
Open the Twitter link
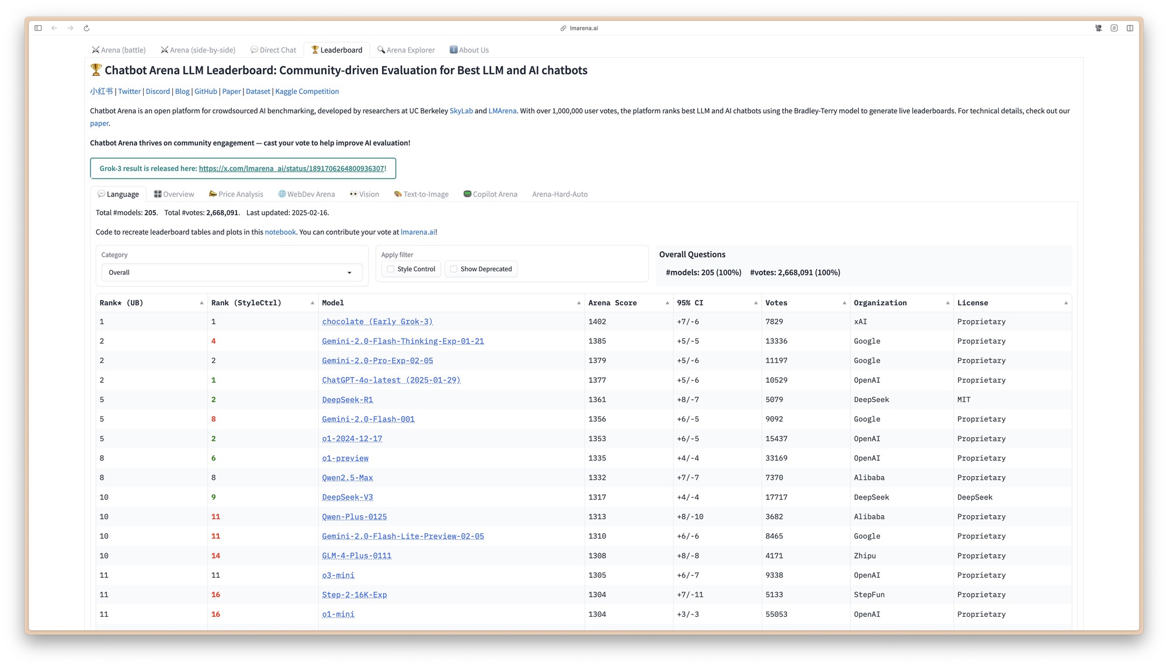click(x=129, y=92)
